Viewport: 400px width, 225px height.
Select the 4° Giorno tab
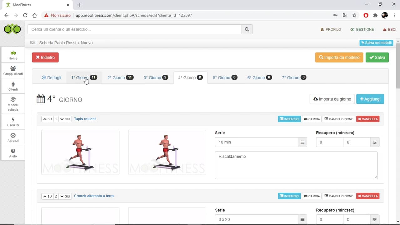(191, 77)
